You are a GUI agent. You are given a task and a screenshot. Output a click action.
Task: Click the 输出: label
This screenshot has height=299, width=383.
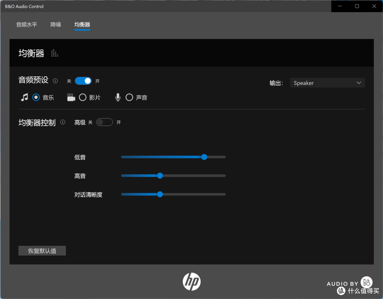coord(276,83)
